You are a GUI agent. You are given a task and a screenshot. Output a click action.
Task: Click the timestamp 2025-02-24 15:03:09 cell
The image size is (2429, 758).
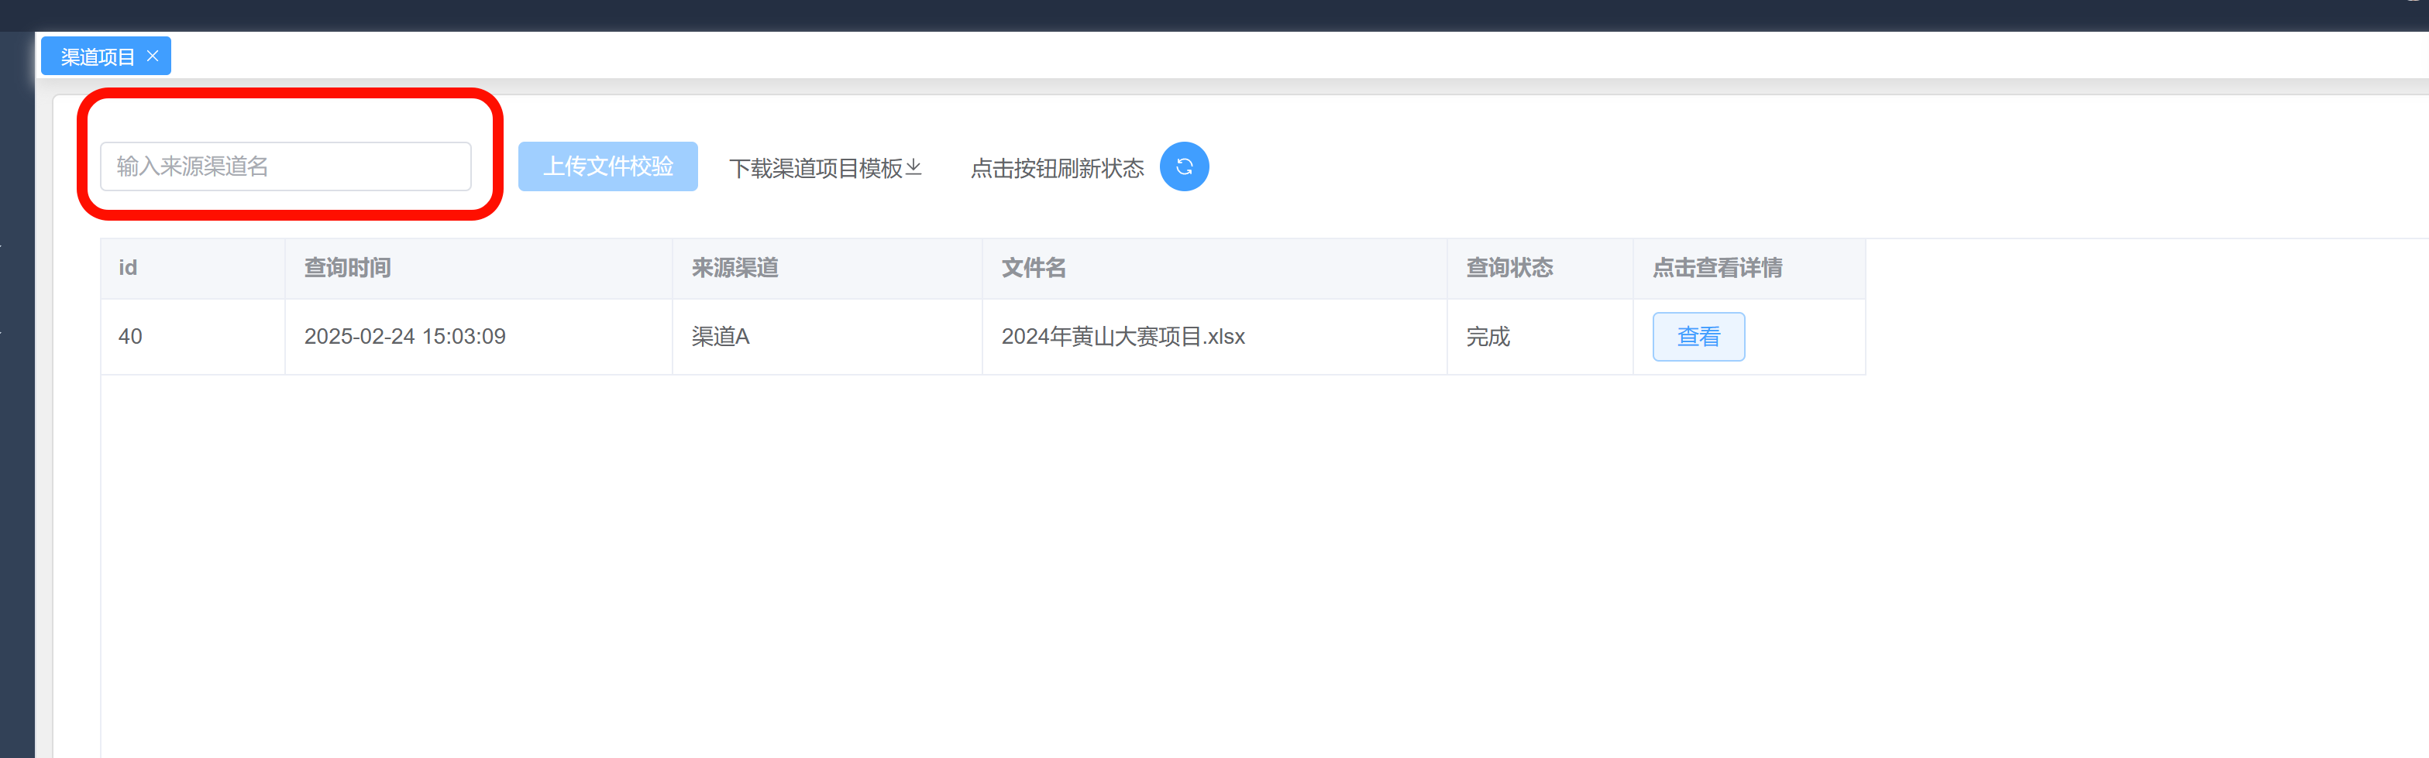404,337
